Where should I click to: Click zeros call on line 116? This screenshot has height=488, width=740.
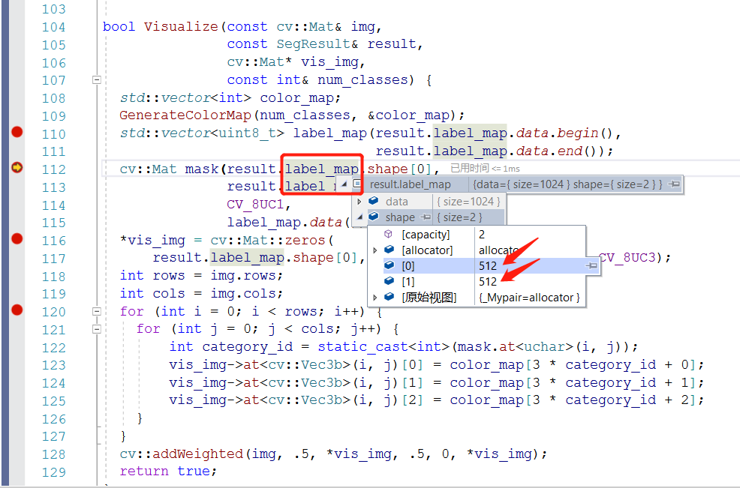305,240
